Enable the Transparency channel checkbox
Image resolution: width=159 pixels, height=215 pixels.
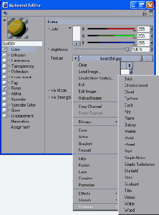tap(4, 66)
